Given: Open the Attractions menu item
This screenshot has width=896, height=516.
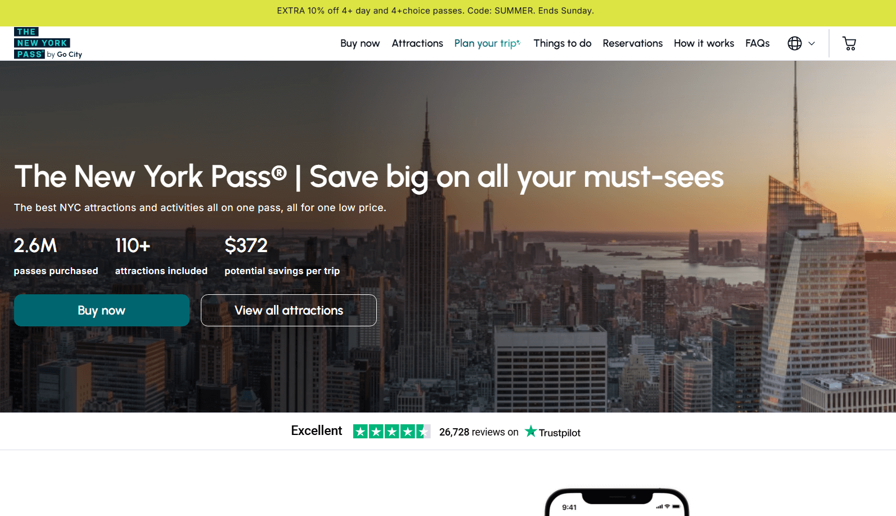Looking at the screenshot, I should click(417, 43).
